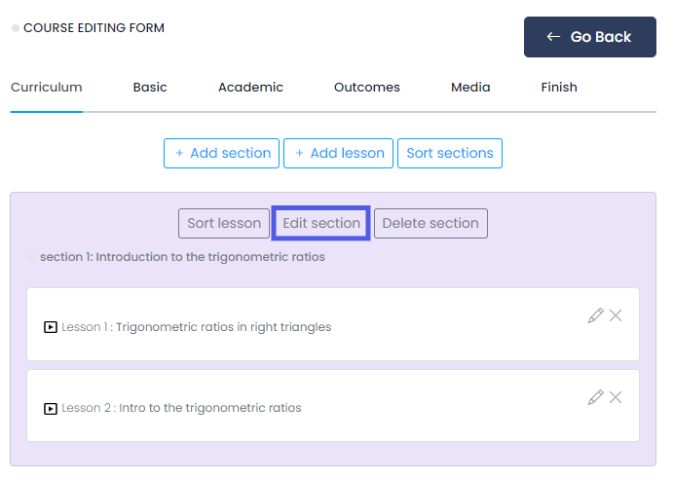Click the video play icon beside Lesson 2
This screenshot has height=478, width=673.
pyautogui.click(x=51, y=408)
